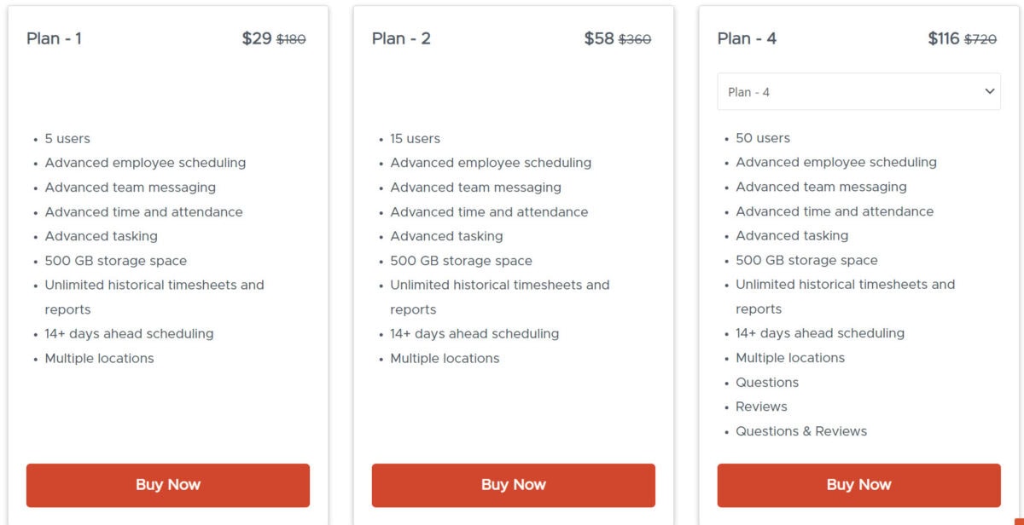The width and height of the screenshot is (1024, 525).
Task: Select the Plan - 1 card title
Action: point(55,38)
